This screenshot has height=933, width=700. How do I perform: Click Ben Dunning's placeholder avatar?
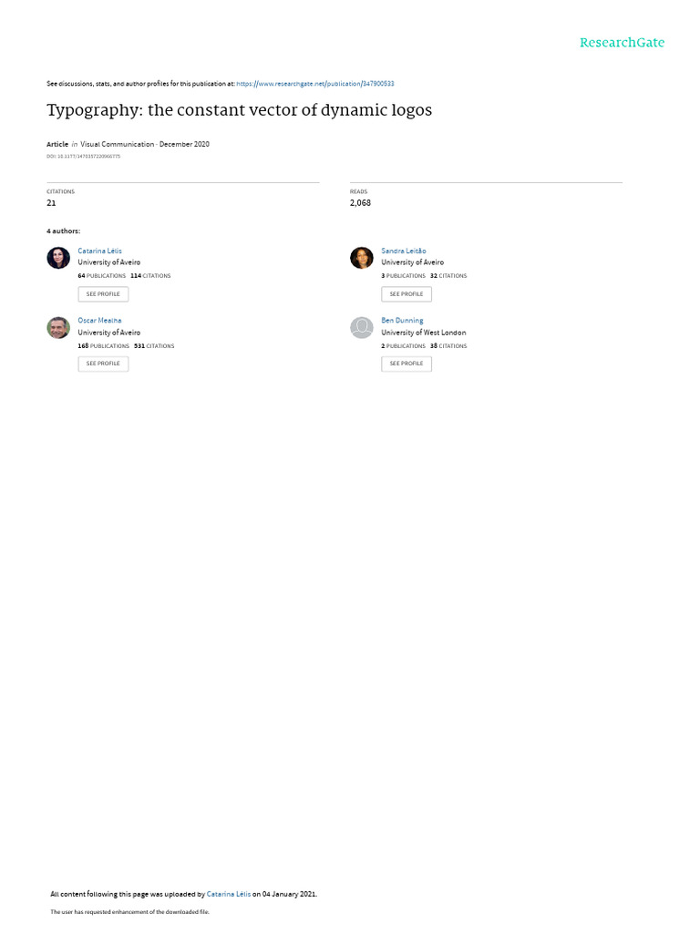point(362,328)
